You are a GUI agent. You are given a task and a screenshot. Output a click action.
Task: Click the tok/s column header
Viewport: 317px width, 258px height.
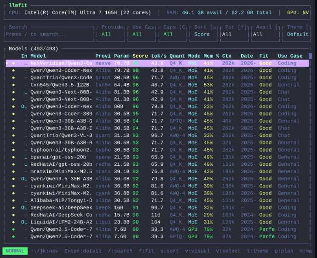tap(159, 56)
